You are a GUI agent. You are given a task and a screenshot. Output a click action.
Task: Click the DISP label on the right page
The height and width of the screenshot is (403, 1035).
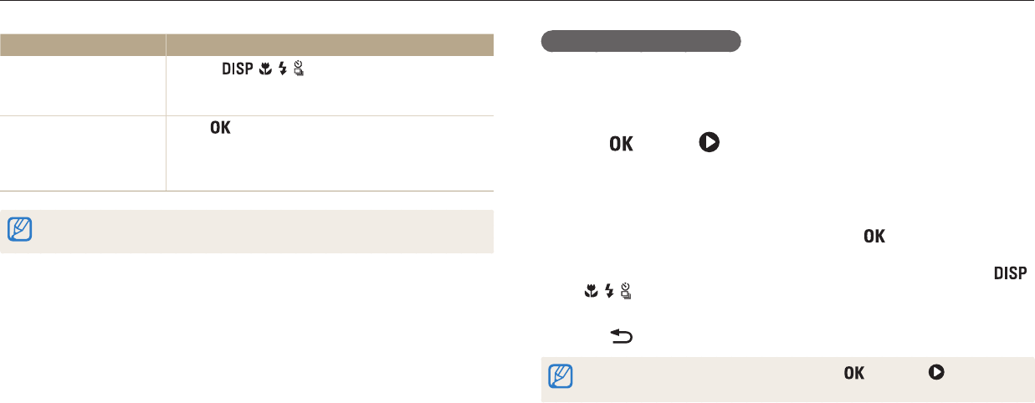(1010, 273)
